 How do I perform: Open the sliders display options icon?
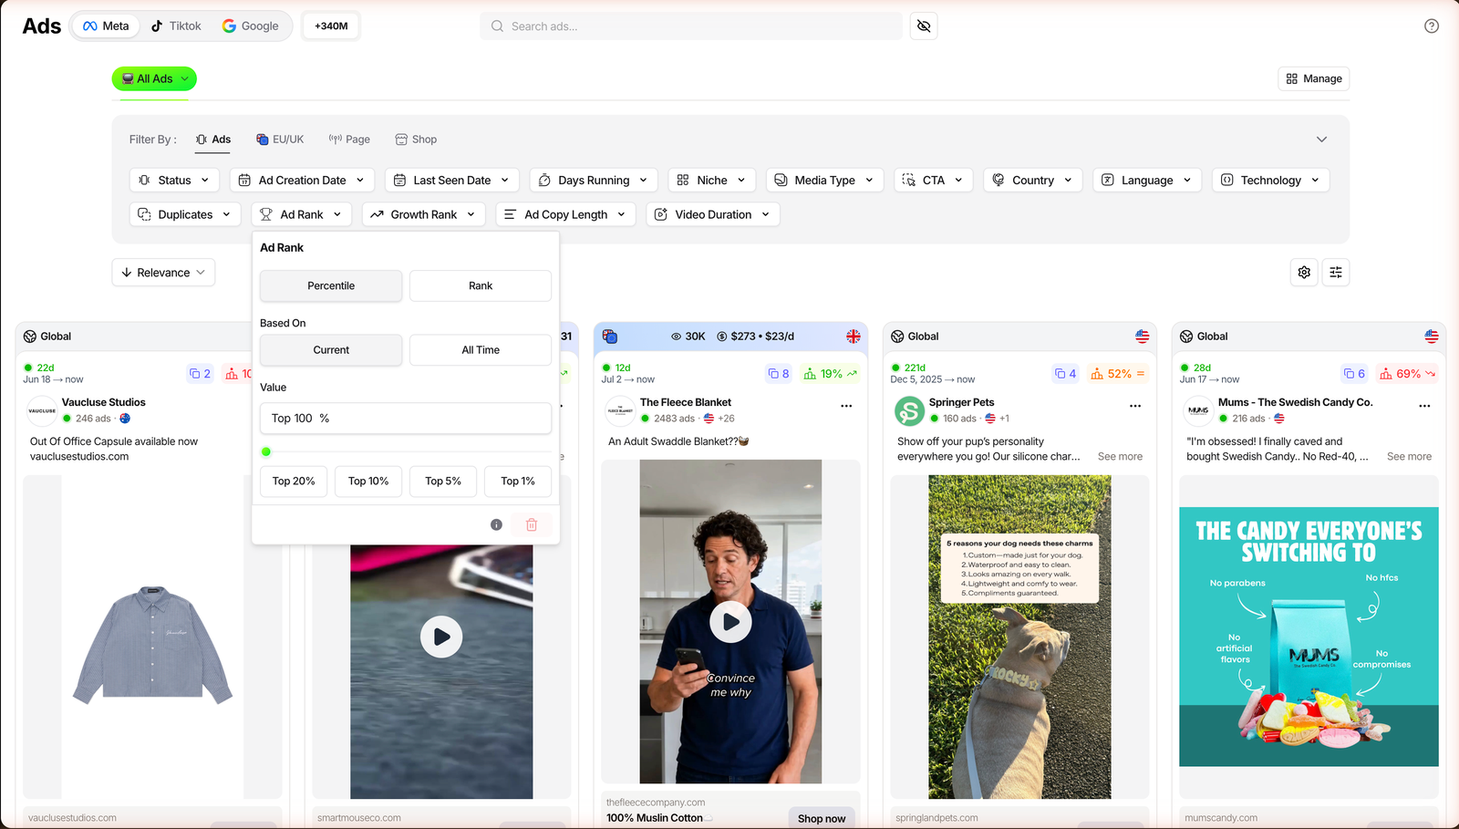[x=1336, y=272]
